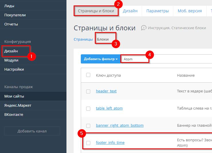212x153 pixels.
Task: Go to the Параметры tab
Action: tap(157, 11)
